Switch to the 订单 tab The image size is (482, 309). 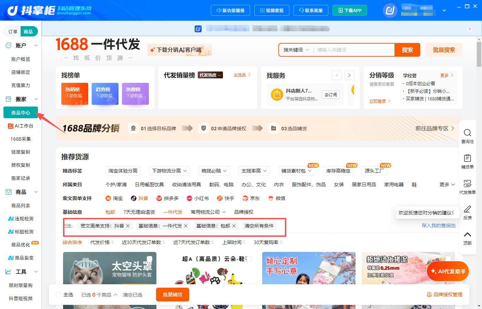tap(13, 32)
